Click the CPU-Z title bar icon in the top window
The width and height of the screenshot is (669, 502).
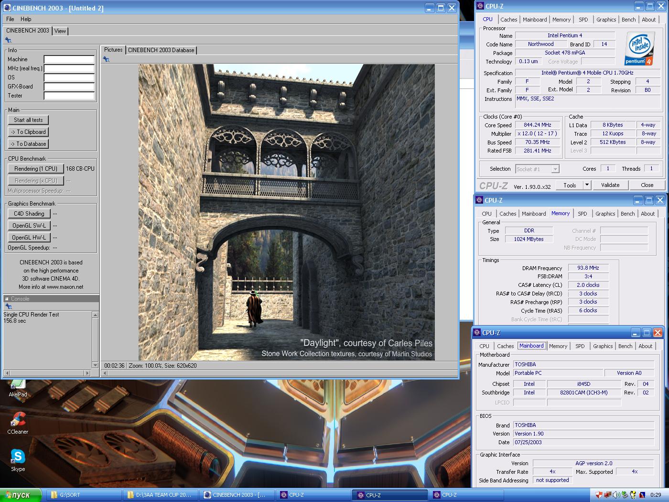pos(480,6)
